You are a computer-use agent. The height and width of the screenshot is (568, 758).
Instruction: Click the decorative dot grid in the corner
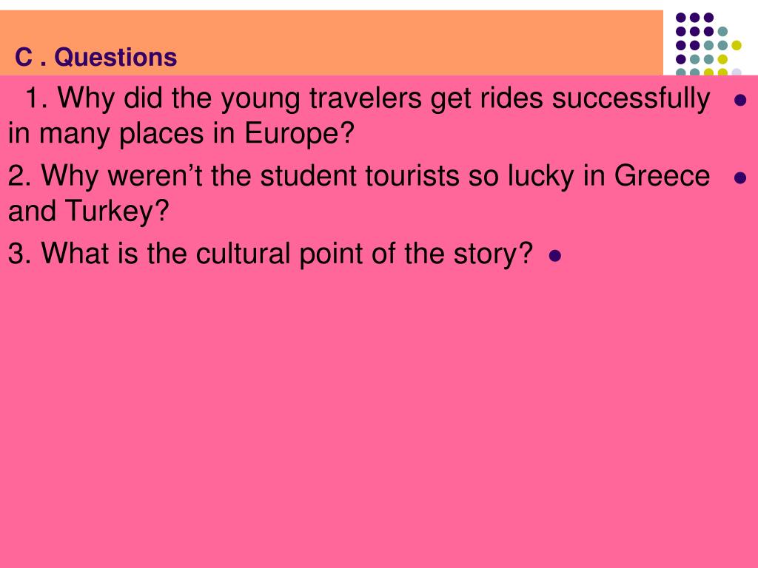coord(708,44)
